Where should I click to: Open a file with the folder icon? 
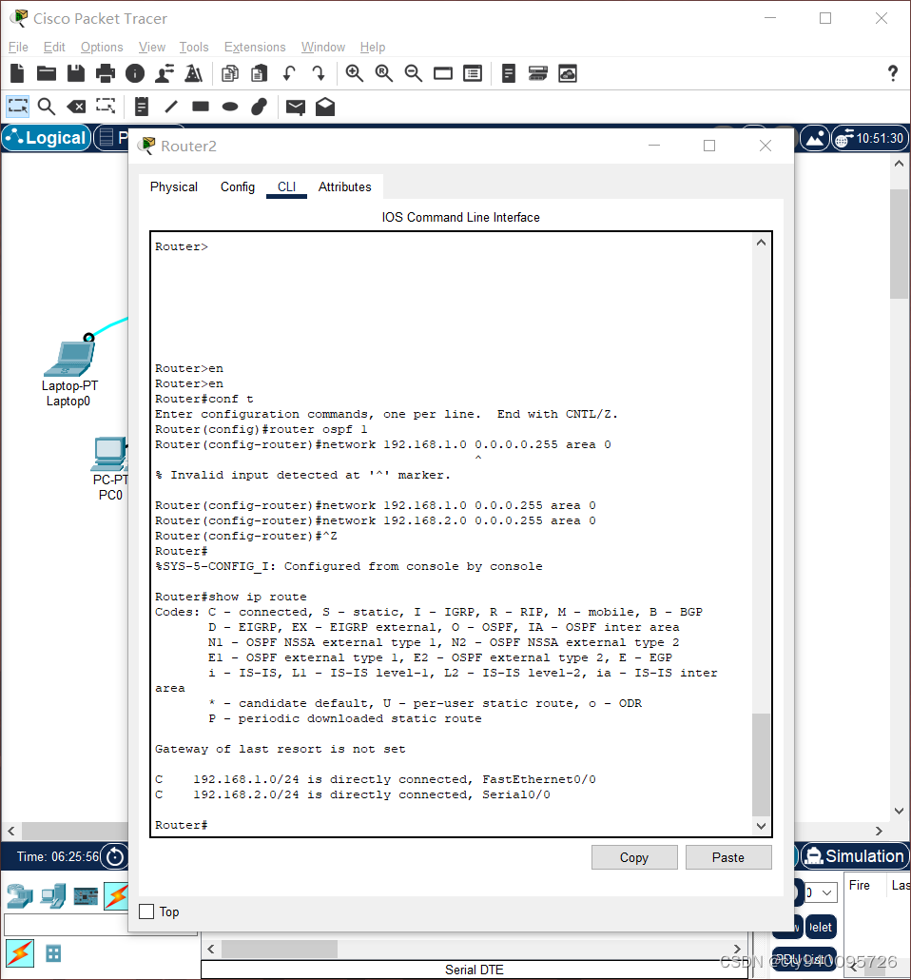(x=47, y=74)
